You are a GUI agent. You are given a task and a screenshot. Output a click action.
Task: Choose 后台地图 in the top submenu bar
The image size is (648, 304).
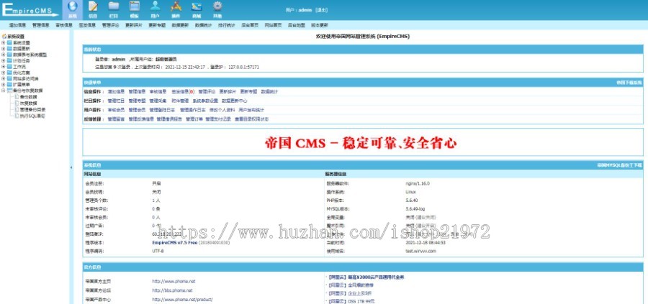click(x=297, y=25)
